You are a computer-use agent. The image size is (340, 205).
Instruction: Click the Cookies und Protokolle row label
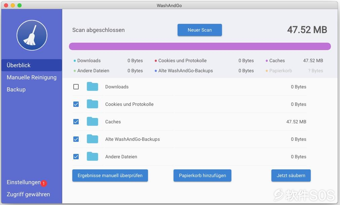[x=129, y=104]
